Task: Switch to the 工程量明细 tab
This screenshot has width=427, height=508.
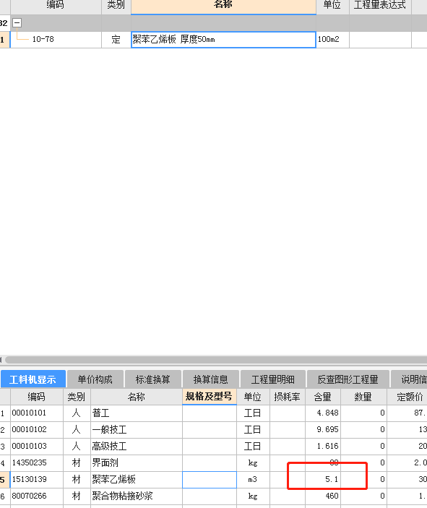Action: (x=273, y=379)
